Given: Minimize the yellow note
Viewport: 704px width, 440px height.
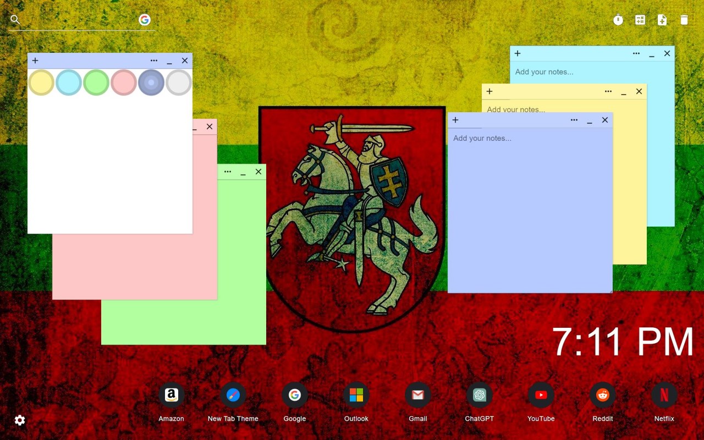Looking at the screenshot, I should tap(624, 92).
